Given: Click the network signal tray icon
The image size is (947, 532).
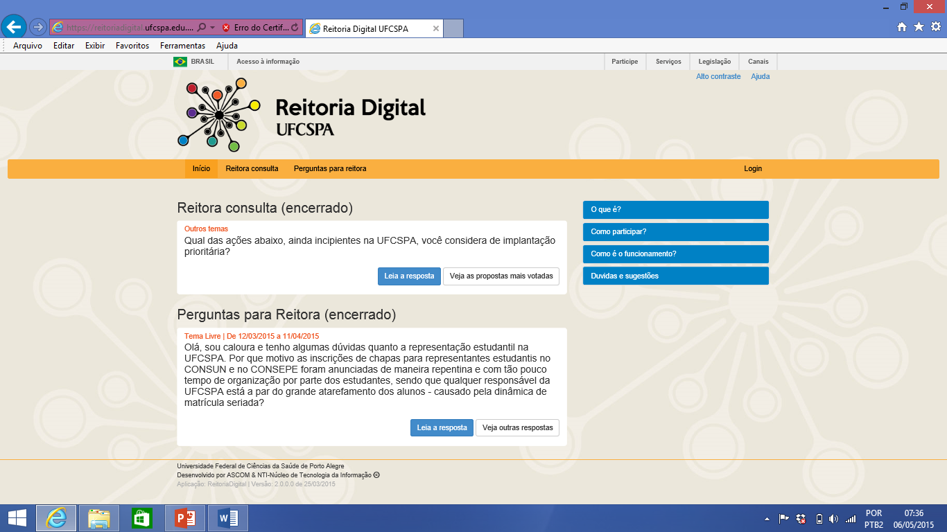Looking at the screenshot, I should pos(851,519).
